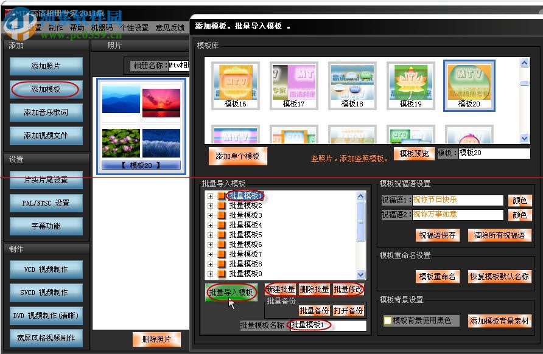543x354 pixels.
Task: Click the orange folder icon beside 批量模板5
Action: [x=222, y=235]
